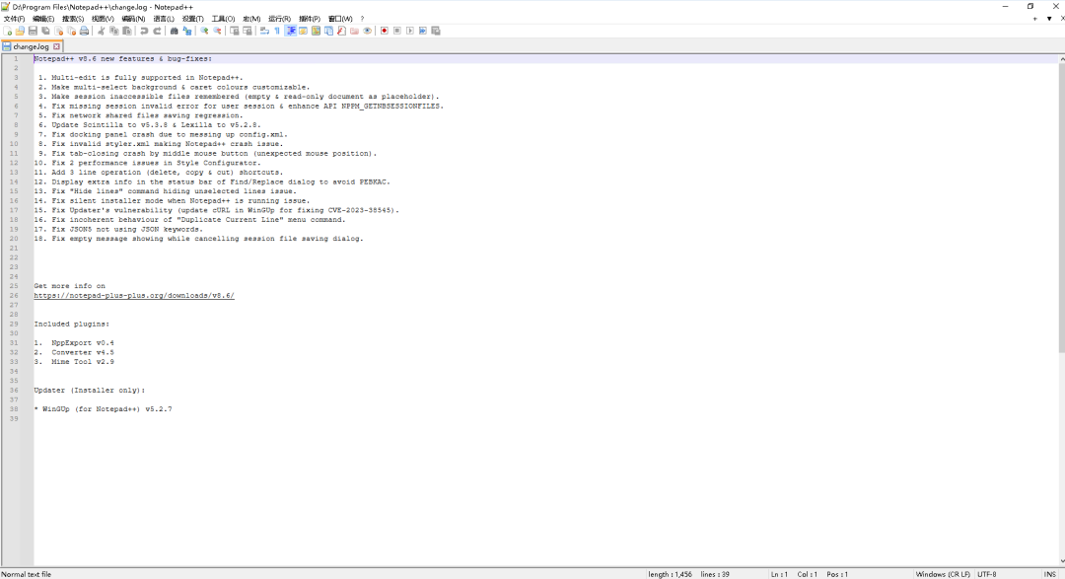This screenshot has height=579, width=1065.
Task: Click the Open file folder icon
Action: coord(20,31)
